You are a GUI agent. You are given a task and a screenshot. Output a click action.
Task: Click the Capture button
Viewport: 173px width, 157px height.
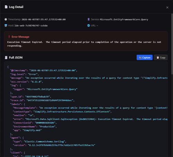[x=145, y=58]
